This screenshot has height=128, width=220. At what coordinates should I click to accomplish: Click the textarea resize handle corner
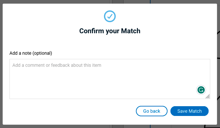point(208,96)
